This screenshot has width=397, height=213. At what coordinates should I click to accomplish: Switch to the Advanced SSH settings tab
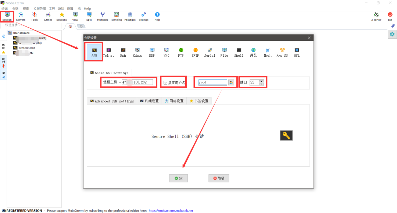coord(112,100)
